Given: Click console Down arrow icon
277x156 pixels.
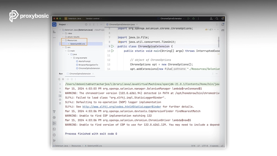Looking at the screenshot, I should pyautogui.click(x=60, y=88).
